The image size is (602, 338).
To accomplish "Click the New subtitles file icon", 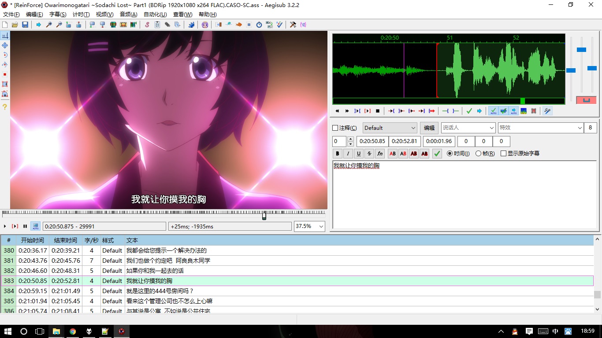I will pos(5,25).
